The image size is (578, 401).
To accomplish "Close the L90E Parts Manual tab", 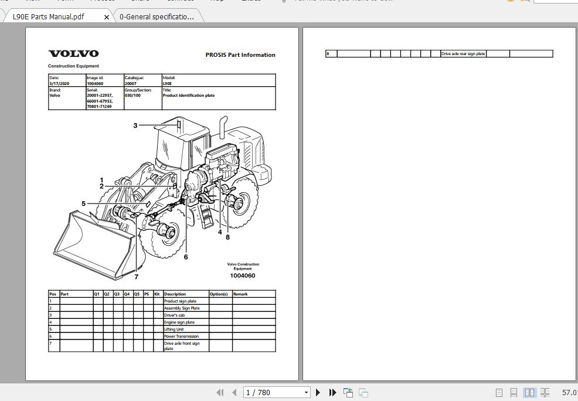I will point(106,18).
